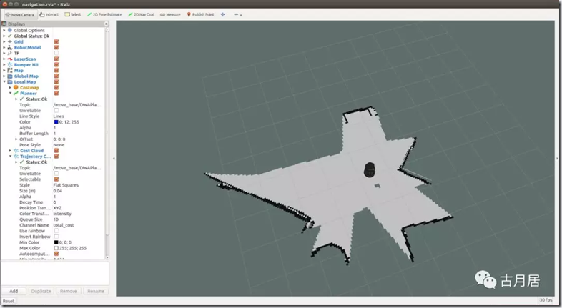Expand the Offset property row

point(16,139)
